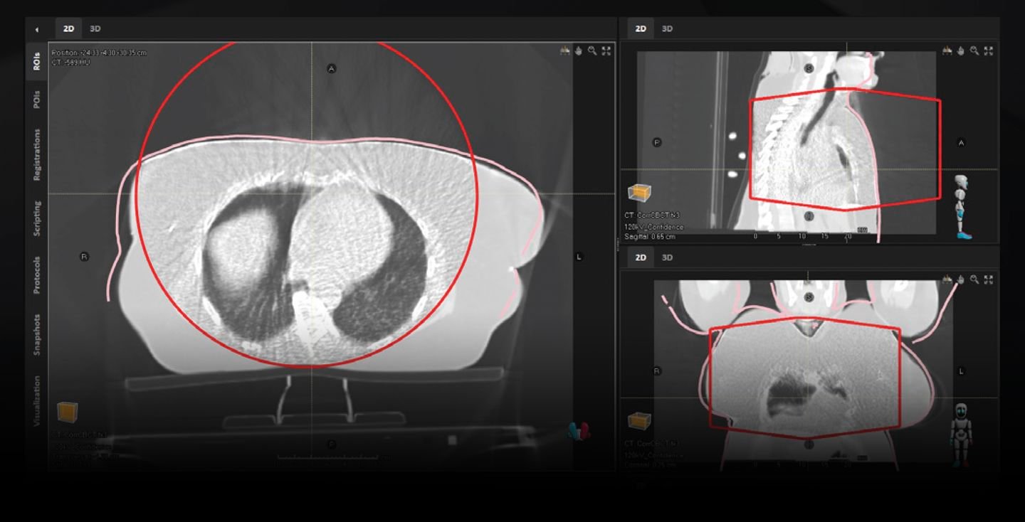Open the Snapshots side tab
Viewport: 1025px width, 522px height.
pos(37,334)
